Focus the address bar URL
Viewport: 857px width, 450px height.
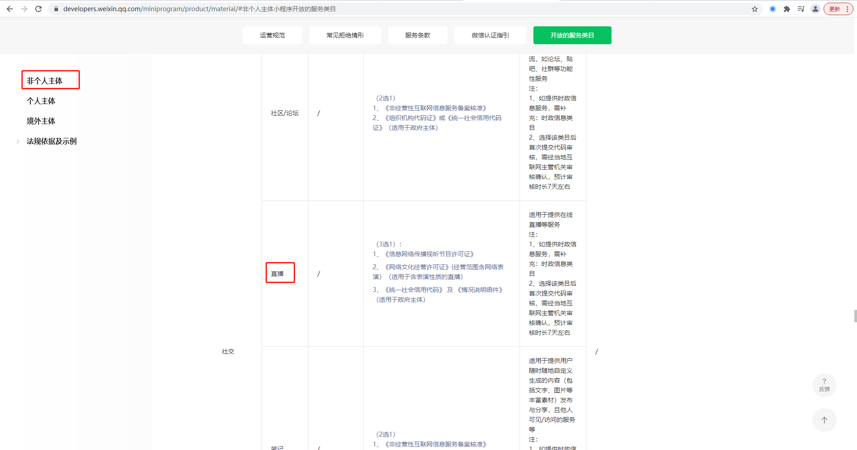point(200,9)
